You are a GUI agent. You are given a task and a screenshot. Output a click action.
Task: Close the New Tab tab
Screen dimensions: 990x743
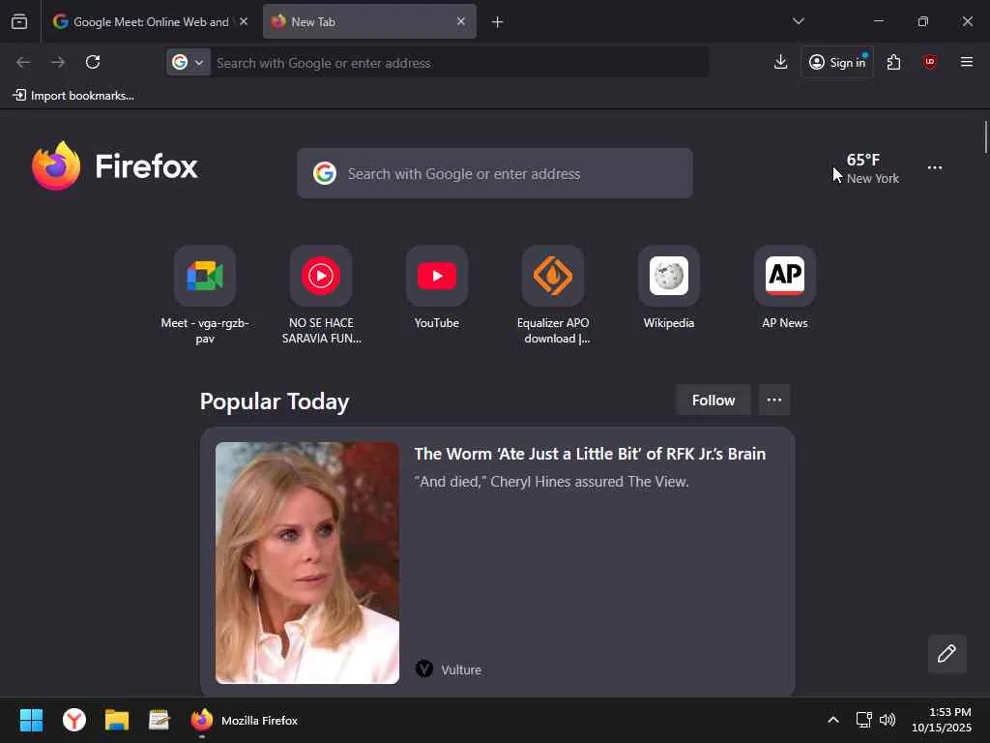pos(461,21)
